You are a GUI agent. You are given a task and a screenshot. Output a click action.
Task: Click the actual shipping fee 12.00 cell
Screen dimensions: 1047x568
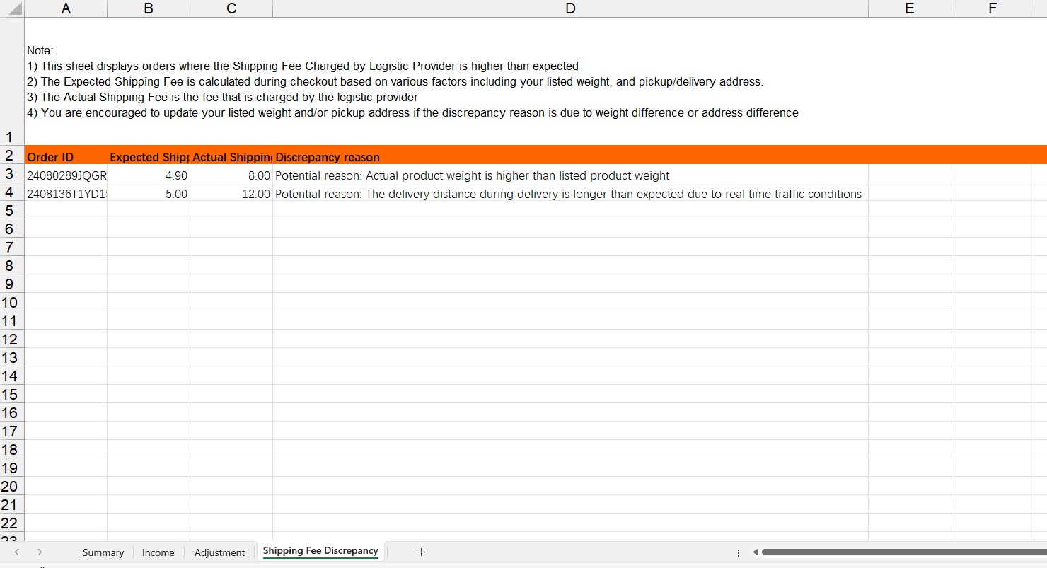(231, 194)
